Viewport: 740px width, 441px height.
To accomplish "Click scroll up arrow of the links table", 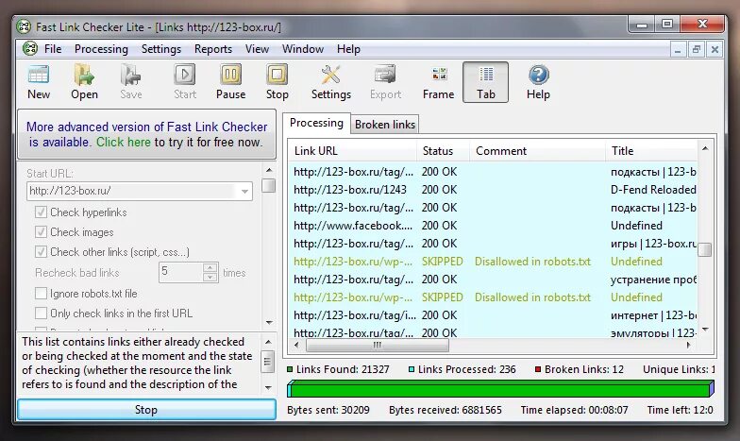I will 705,149.
